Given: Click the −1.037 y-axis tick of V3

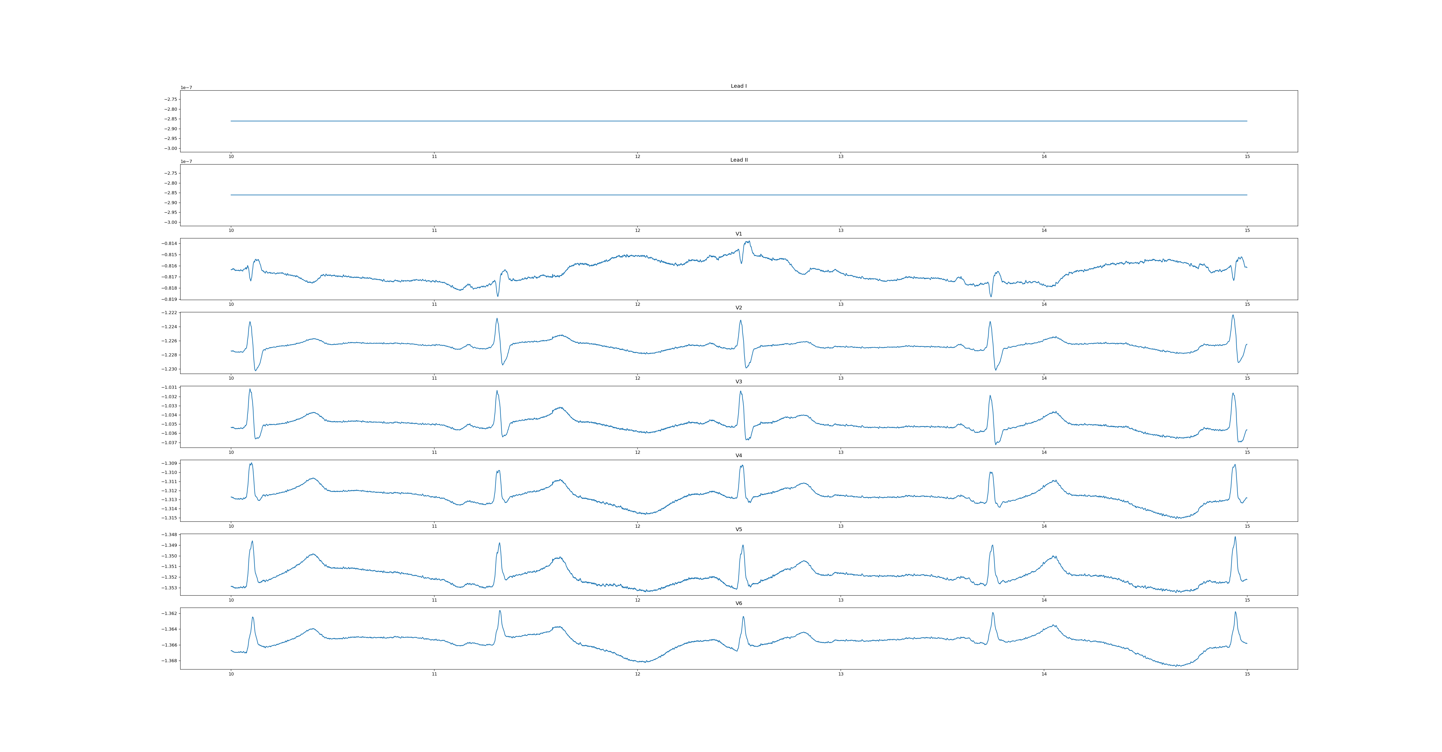Looking at the screenshot, I should 169,443.
